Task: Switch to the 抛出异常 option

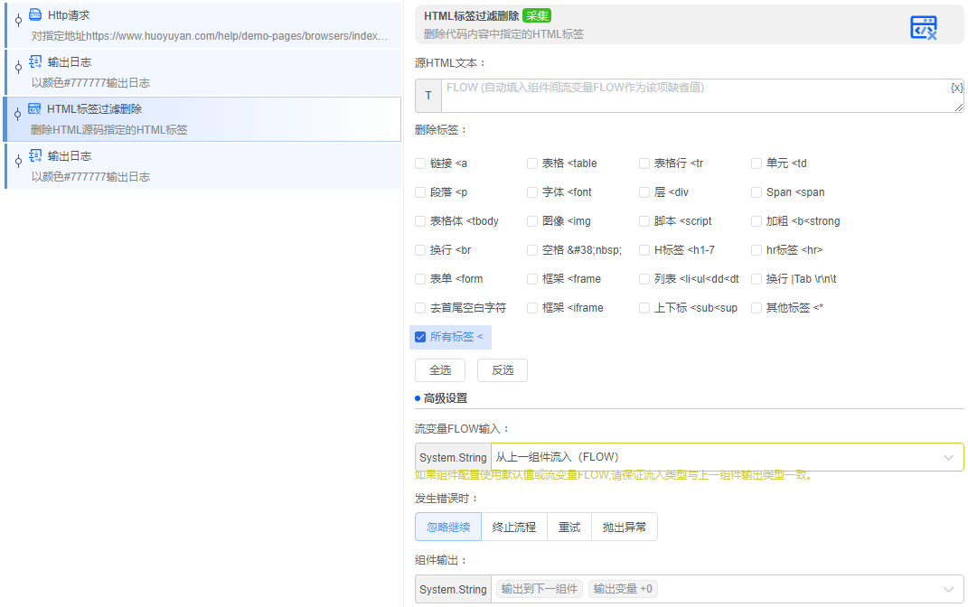Action: coord(624,527)
